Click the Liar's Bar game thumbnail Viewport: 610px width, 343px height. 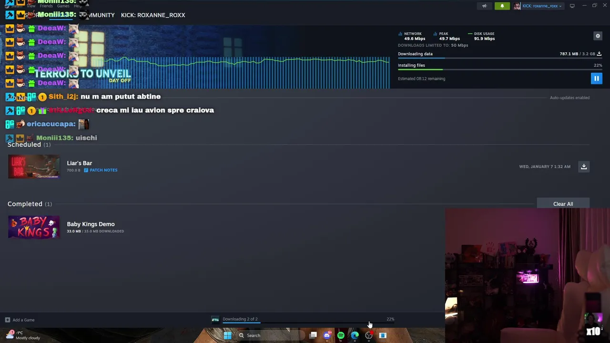[34, 167]
